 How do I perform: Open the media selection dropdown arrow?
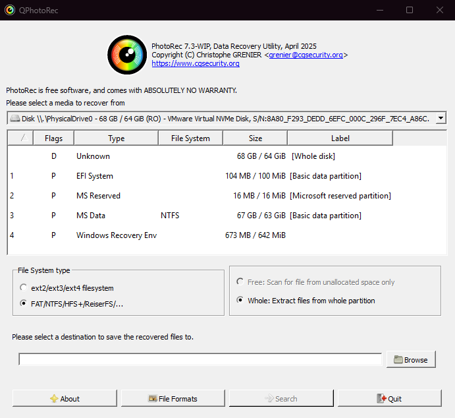pos(441,119)
